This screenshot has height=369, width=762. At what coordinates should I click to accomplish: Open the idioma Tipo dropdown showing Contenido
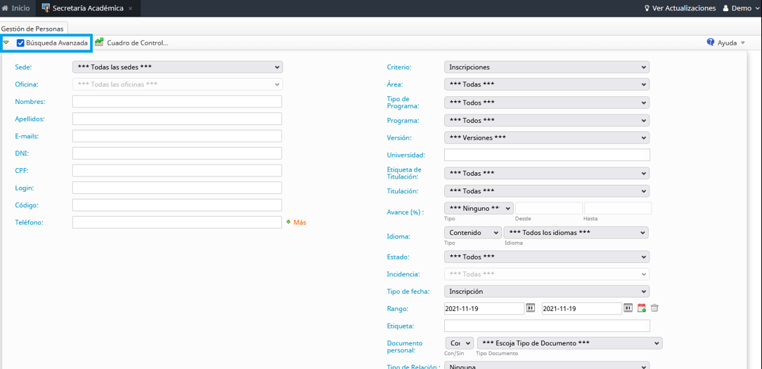[472, 232]
